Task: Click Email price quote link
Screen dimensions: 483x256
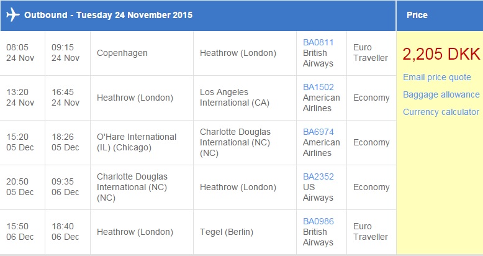Action: point(437,77)
